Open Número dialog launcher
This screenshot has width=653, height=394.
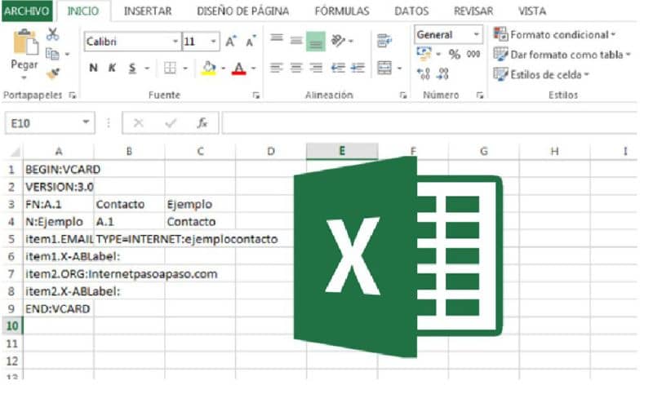[x=480, y=95]
